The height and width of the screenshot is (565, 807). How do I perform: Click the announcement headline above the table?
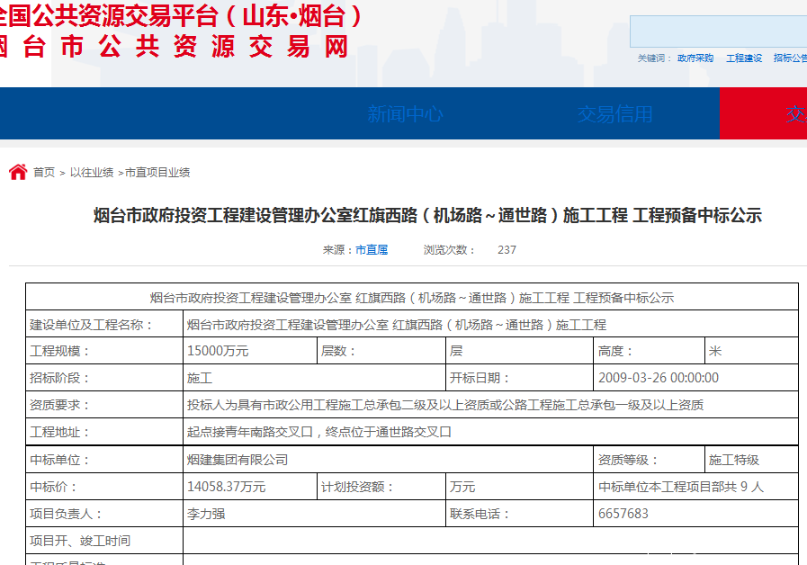tap(427, 216)
